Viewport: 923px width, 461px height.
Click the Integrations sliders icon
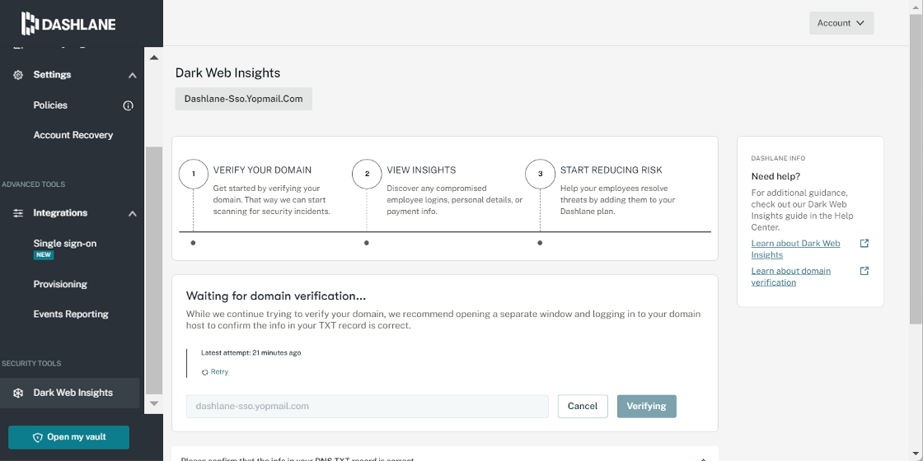18,213
